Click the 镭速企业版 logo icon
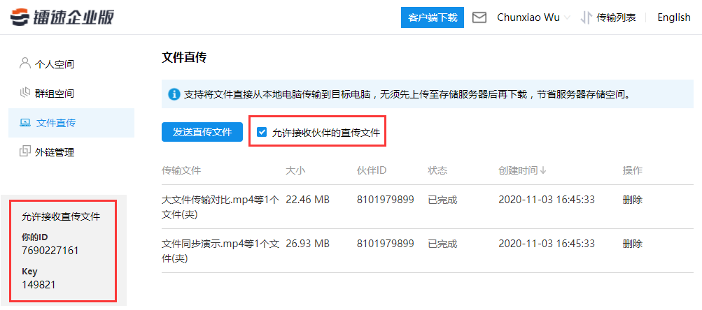Viewport: 702px width, 310px height. [20, 17]
